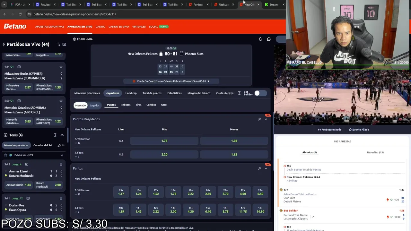Switch to the Estadísticas tab
Screen dimensions: 411x231
pyautogui.click(x=174, y=93)
